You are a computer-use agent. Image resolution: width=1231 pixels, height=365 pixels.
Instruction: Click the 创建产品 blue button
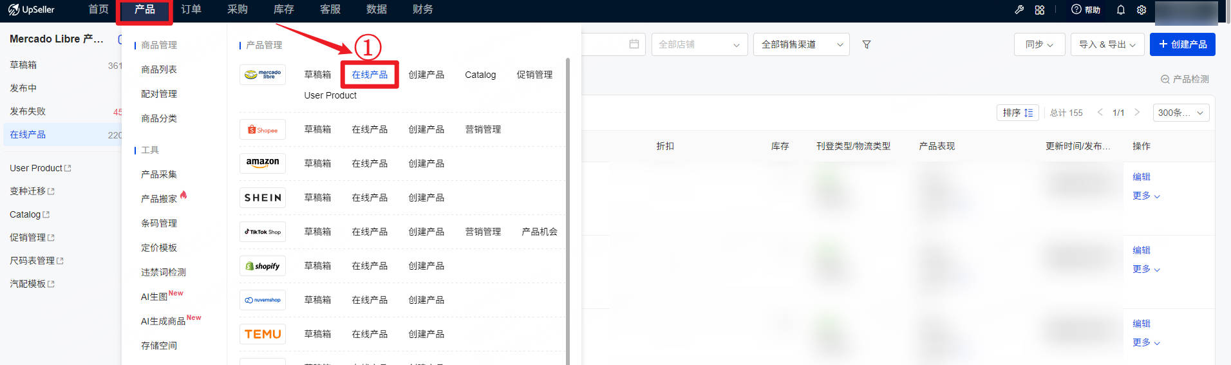pos(1182,44)
